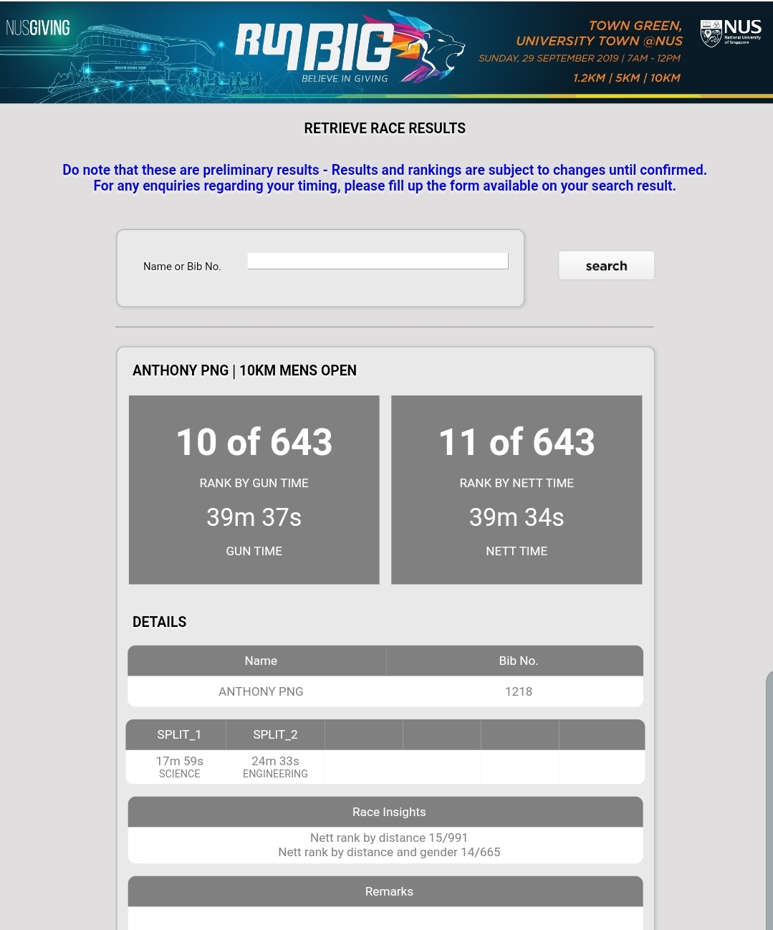Click the enquiries about timing notice line
Image resolution: width=773 pixels, height=930 pixels.
pos(385,186)
